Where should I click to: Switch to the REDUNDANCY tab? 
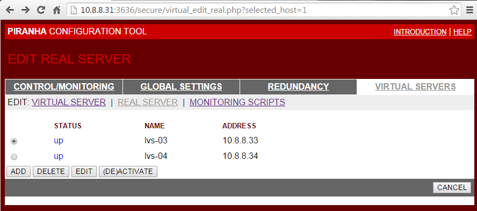(x=298, y=86)
